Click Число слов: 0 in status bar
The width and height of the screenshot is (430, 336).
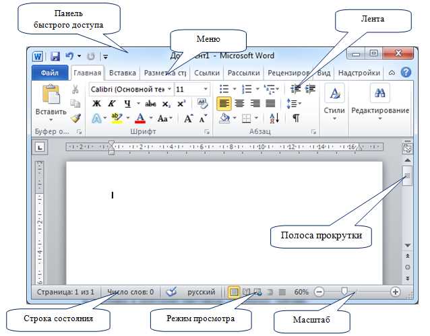130,292
